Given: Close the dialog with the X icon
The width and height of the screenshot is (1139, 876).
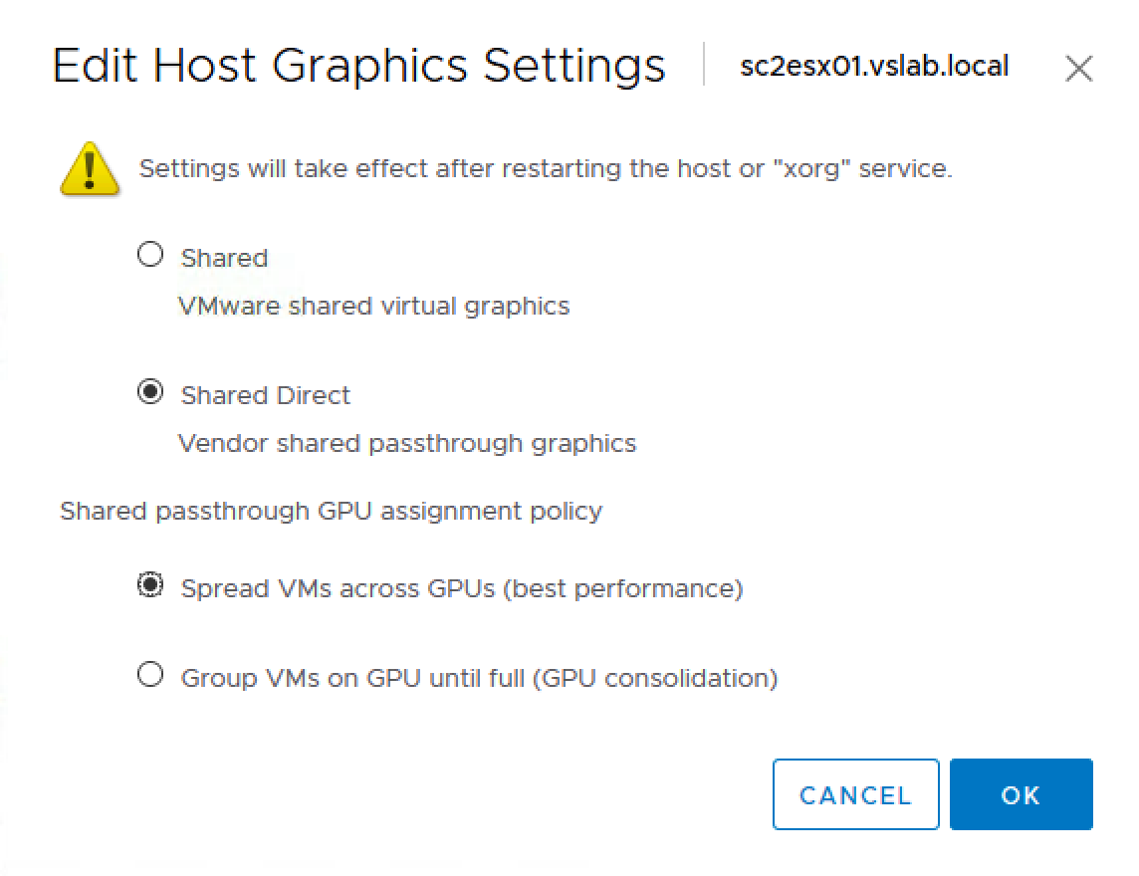Looking at the screenshot, I should click(x=1078, y=69).
